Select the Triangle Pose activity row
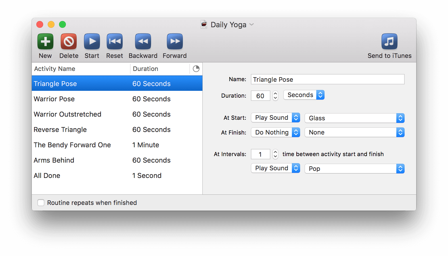The height and width of the screenshot is (256, 448). pos(117,83)
